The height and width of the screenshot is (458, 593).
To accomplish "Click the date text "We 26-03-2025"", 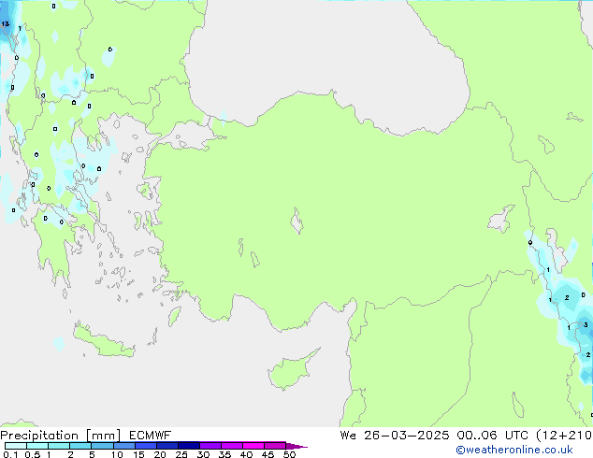I will coord(395,436).
